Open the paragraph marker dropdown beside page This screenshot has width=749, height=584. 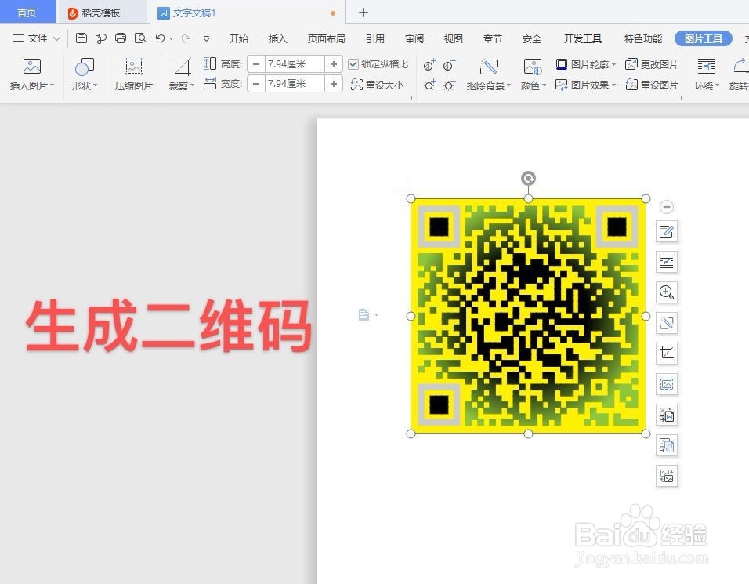376,314
